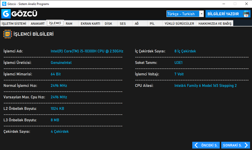252x150 pixels.
Task: Click the İşlemci Adı label
Action: click(13, 51)
